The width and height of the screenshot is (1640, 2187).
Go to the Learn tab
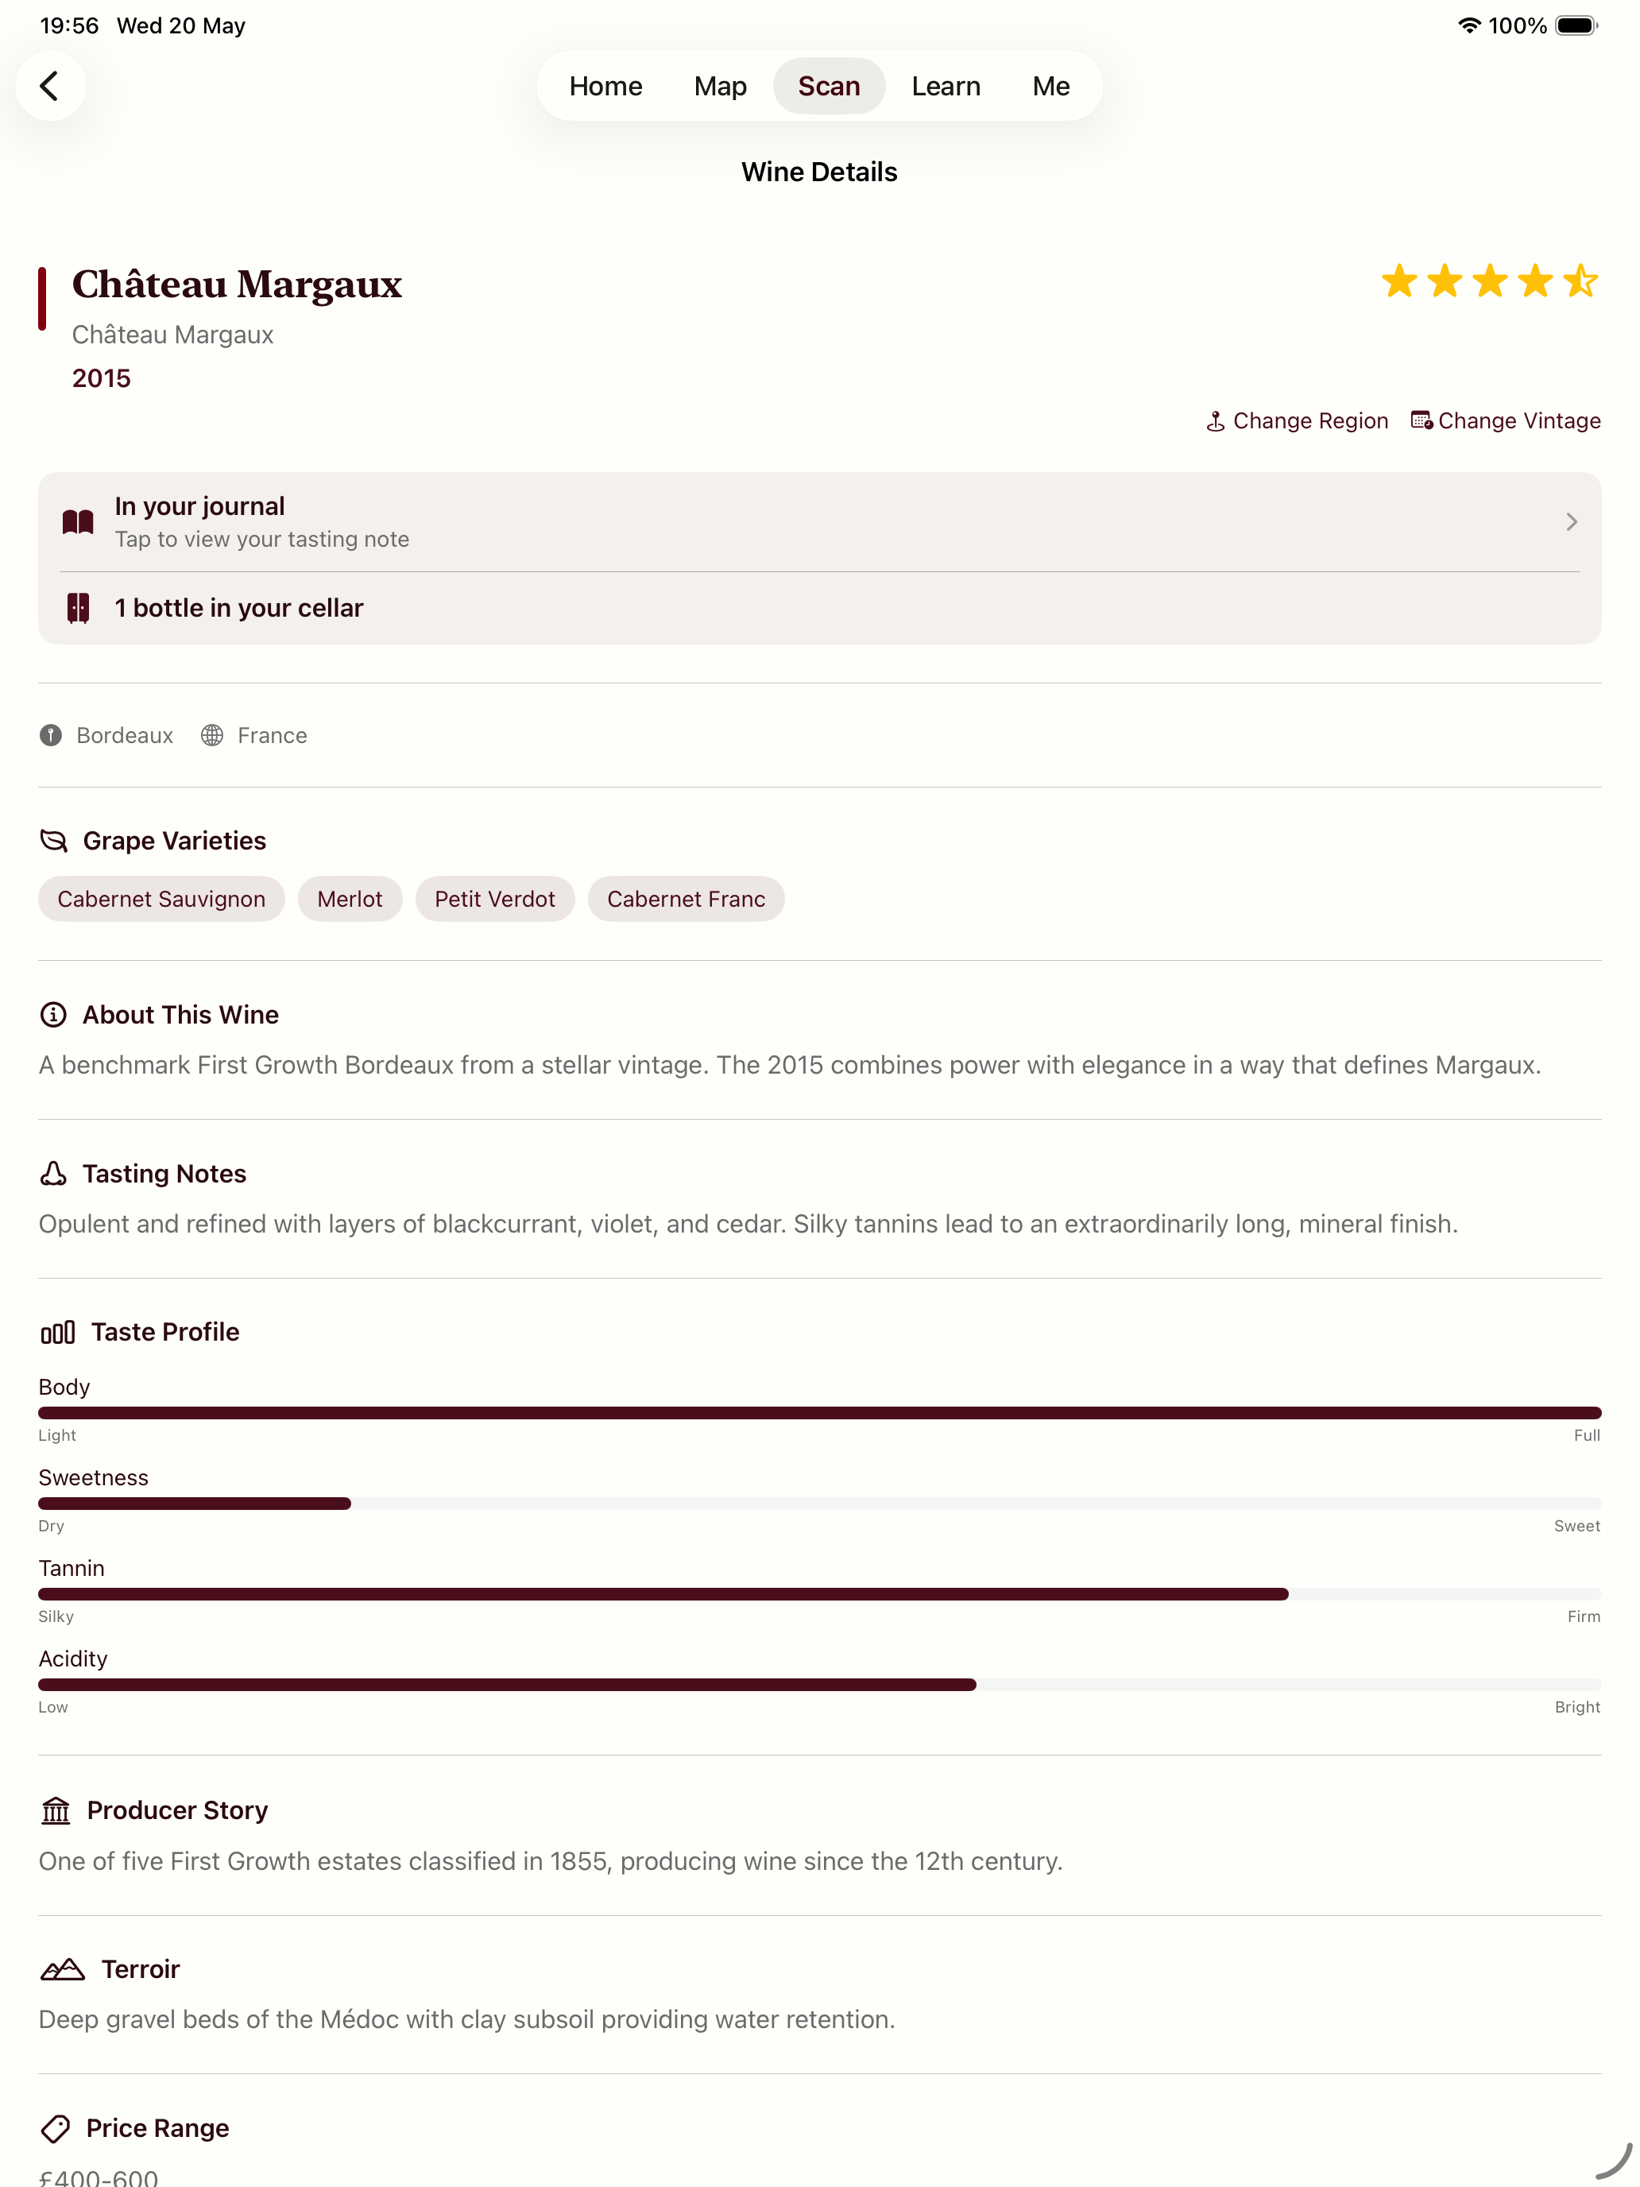click(945, 86)
